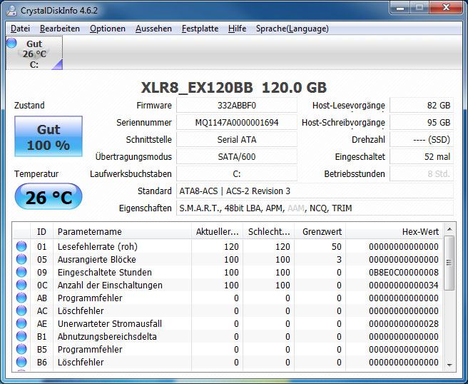Click the Host-Lesevorgänge label

point(349,106)
